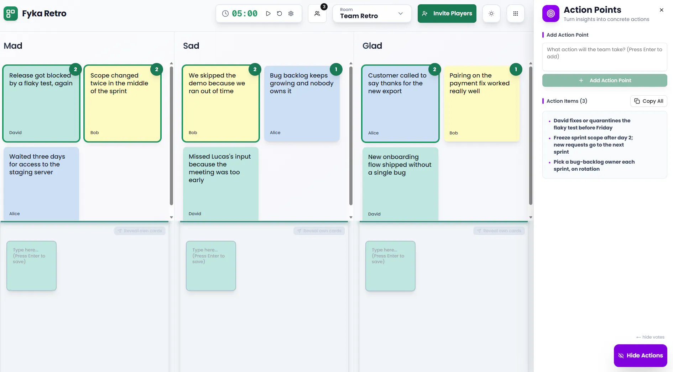Click action item 'Pick a bug-backlog owner'
The width and height of the screenshot is (673, 372).
(594, 165)
